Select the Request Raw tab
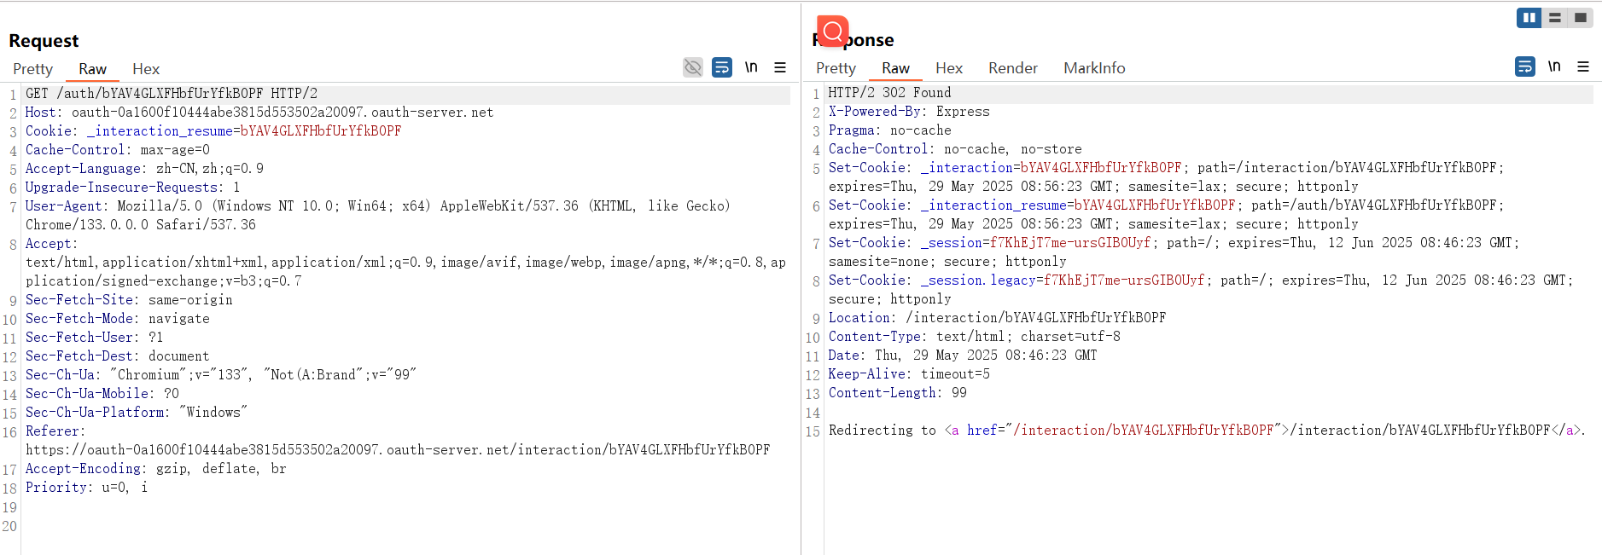The height and width of the screenshot is (555, 1602). pos(92,69)
